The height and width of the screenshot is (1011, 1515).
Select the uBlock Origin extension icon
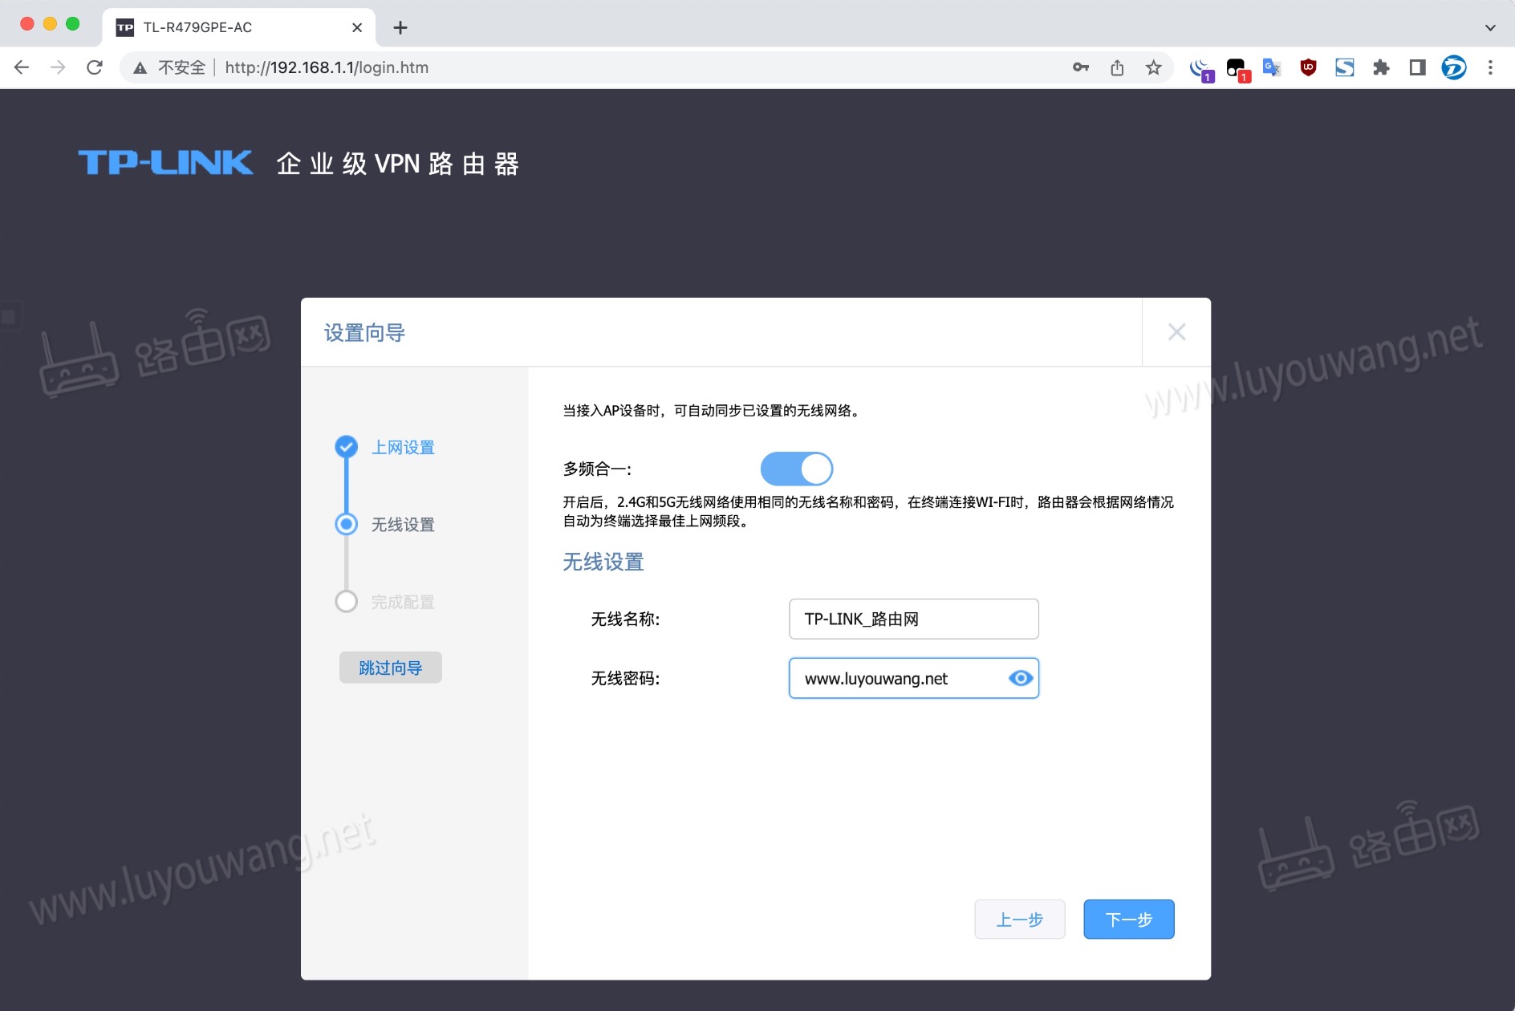click(x=1306, y=67)
